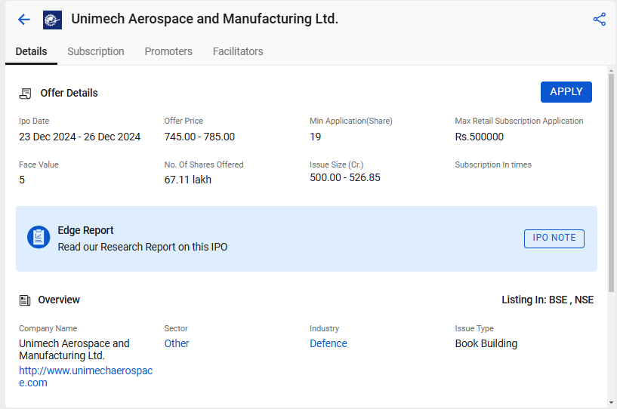Screen dimensions: 617x409
Task: Click the 'Min Application(Share)' label
Action: tap(351, 121)
